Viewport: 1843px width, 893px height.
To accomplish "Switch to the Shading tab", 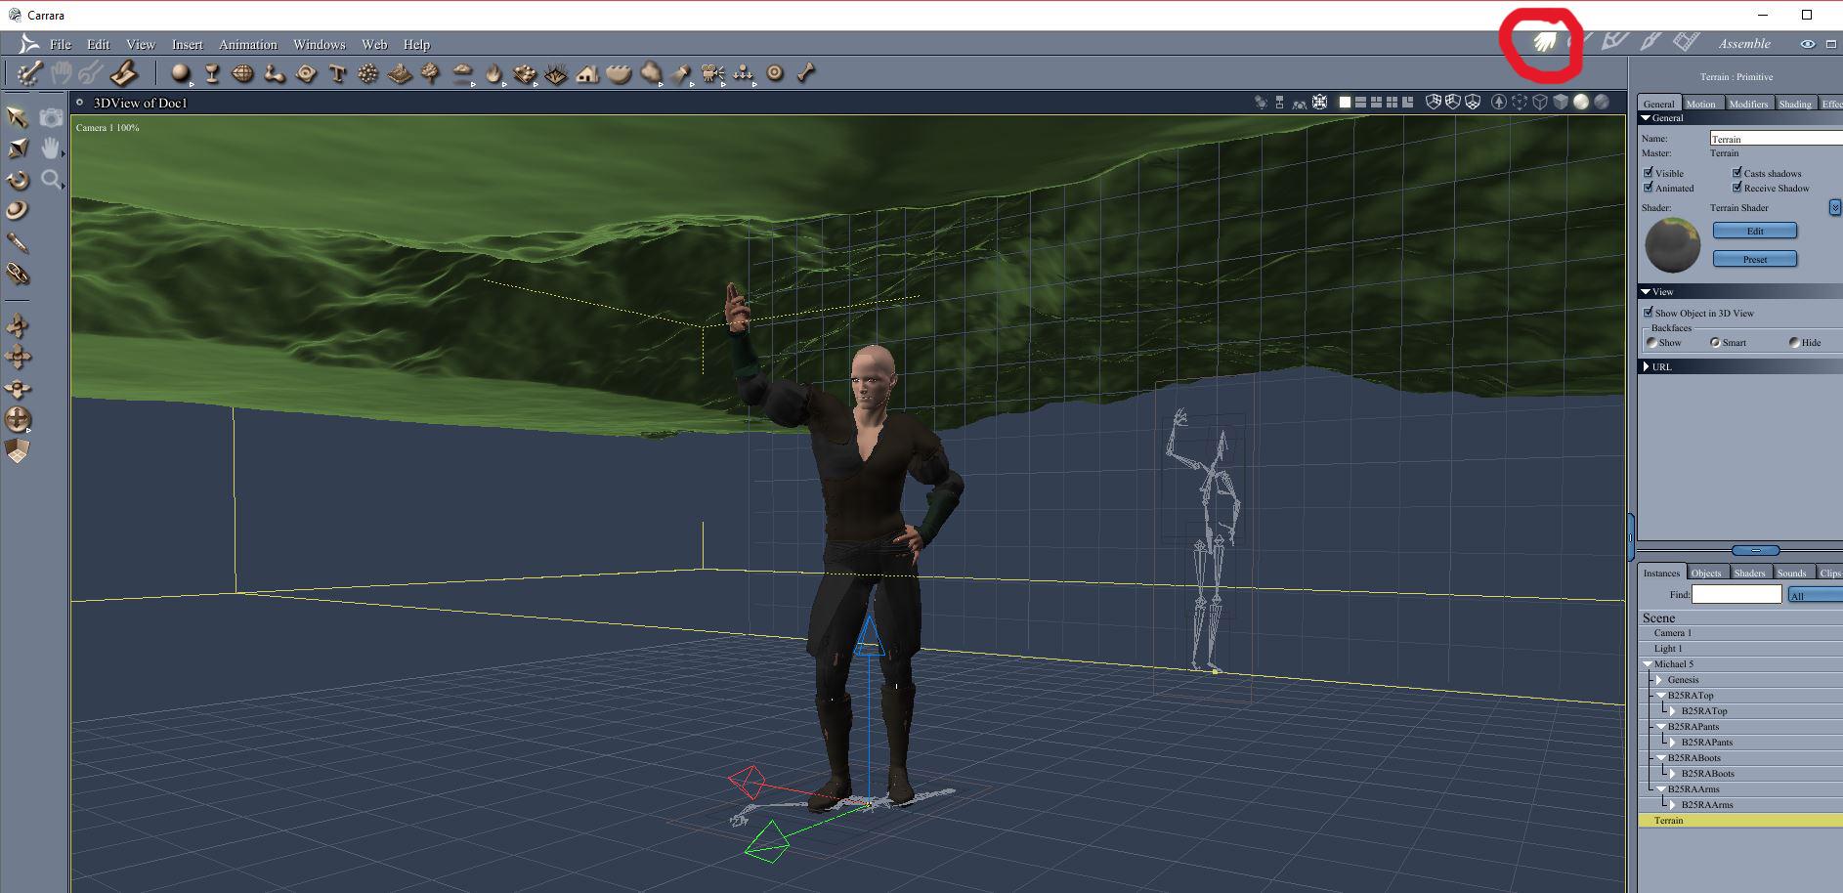I will click(1795, 104).
